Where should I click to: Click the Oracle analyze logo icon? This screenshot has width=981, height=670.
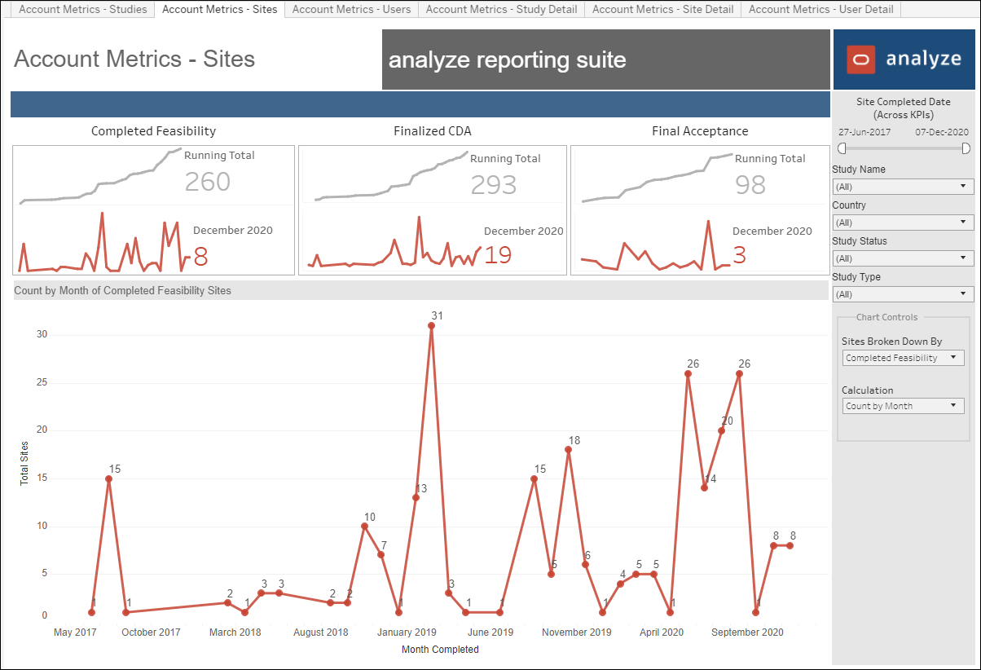click(860, 60)
